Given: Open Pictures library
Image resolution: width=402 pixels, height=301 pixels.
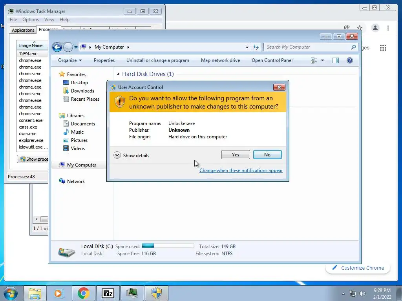Looking at the screenshot, I should (79, 140).
